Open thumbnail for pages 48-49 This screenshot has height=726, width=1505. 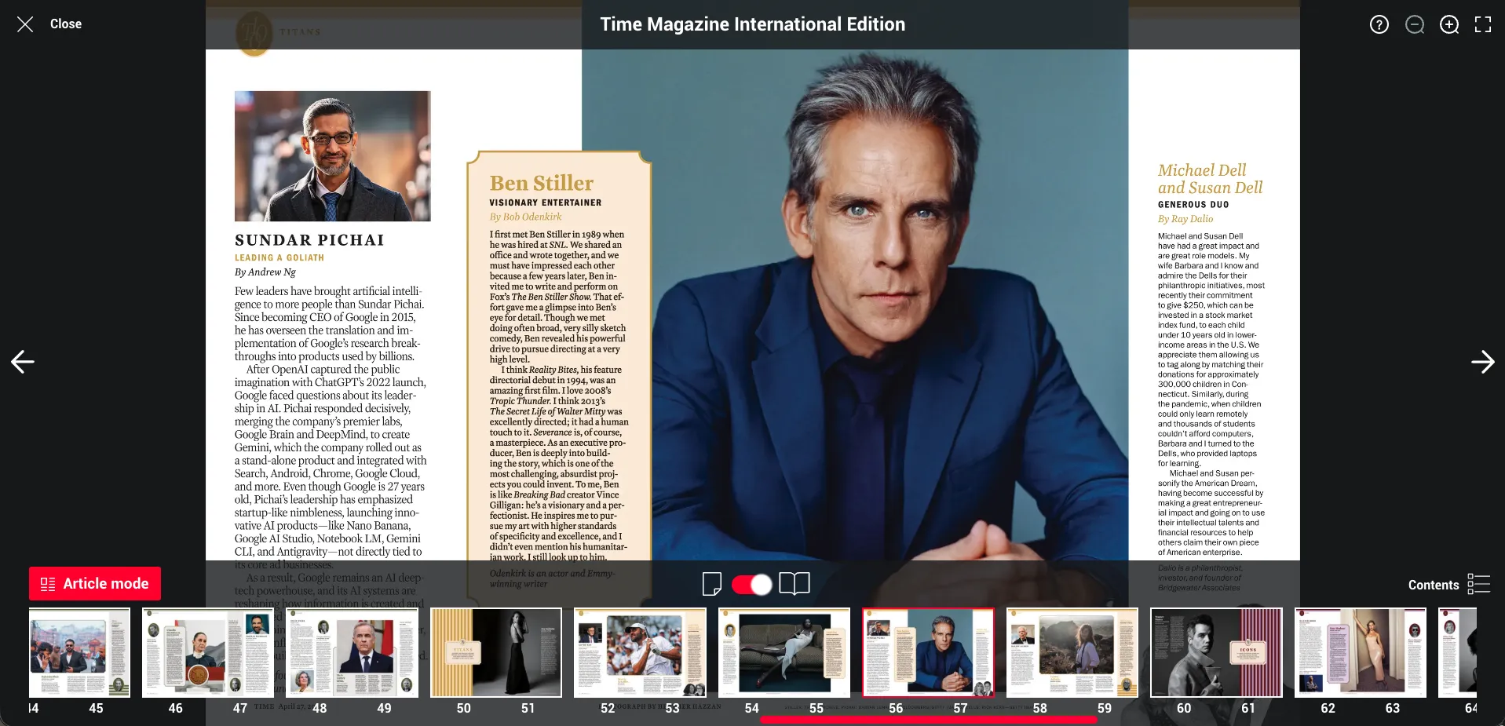pyautogui.click(x=352, y=652)
